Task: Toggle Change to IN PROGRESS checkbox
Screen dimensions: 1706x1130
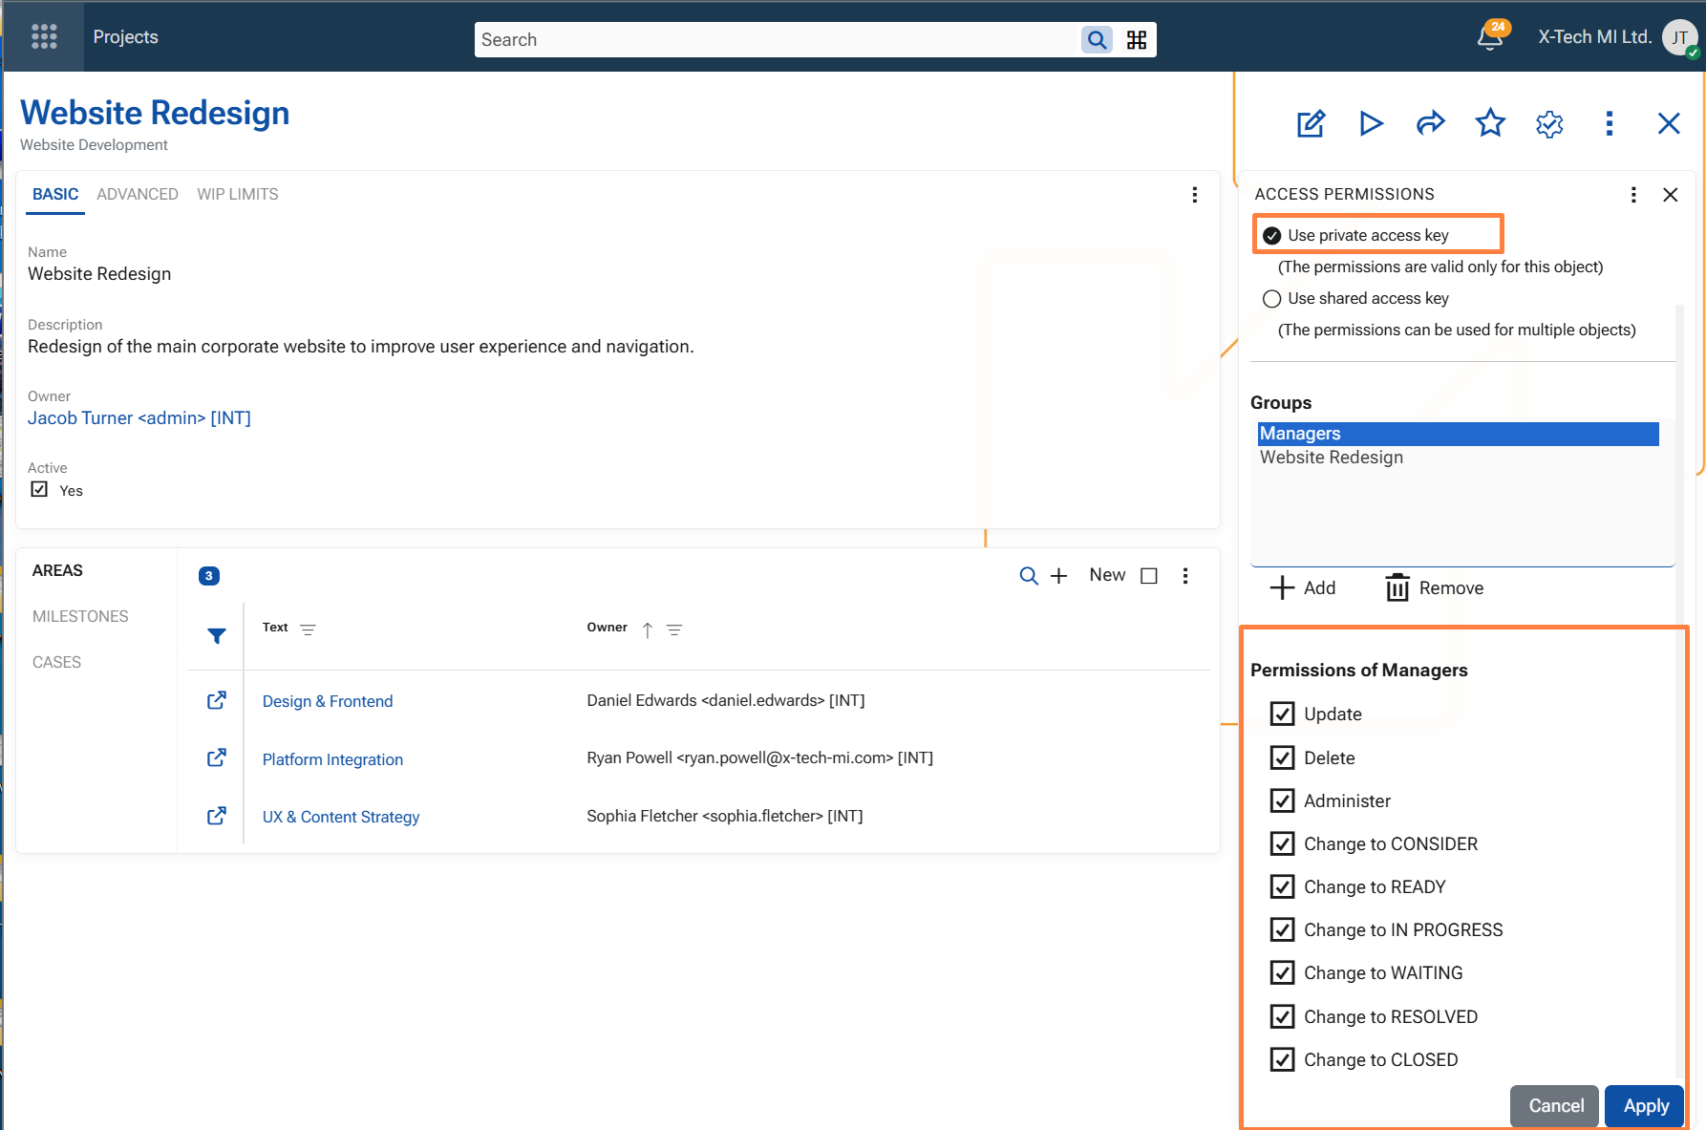Action: coord(1282,929)
